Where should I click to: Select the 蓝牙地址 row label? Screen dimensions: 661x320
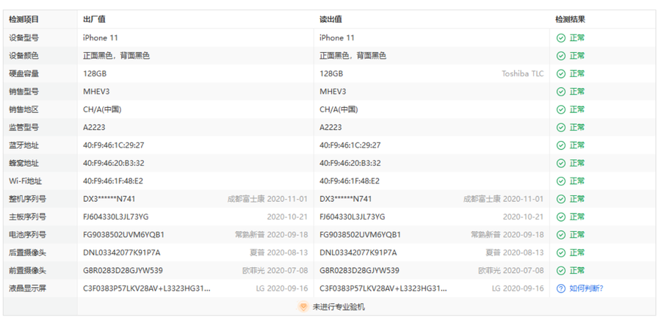point(24,145)
